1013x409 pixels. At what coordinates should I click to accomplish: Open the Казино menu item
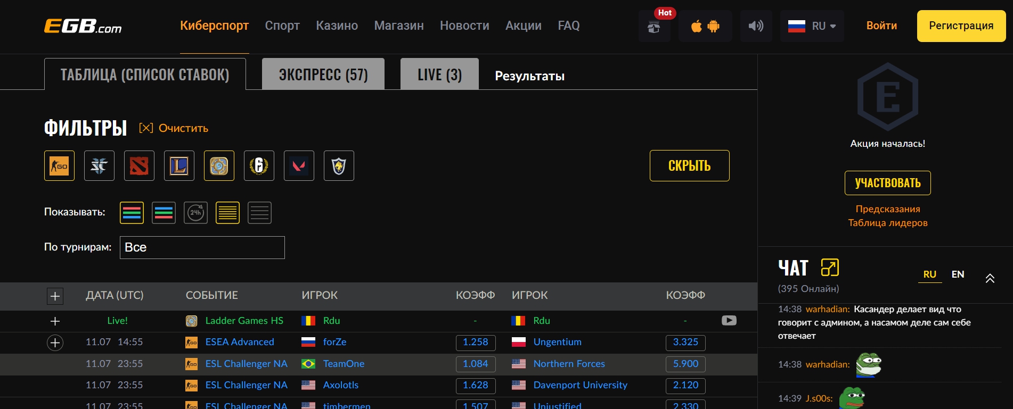(x=337, y=26)
